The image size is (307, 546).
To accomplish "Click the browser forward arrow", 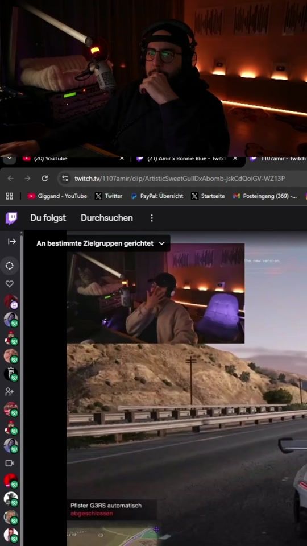I will [x=27, y=179].
